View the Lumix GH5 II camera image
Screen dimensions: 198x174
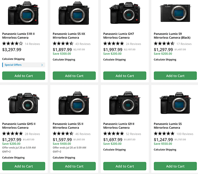23,103
